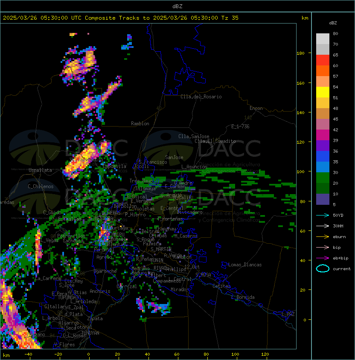
Task: Select the light gray 70-80 dBZ swatch
Action: [323, 39]
